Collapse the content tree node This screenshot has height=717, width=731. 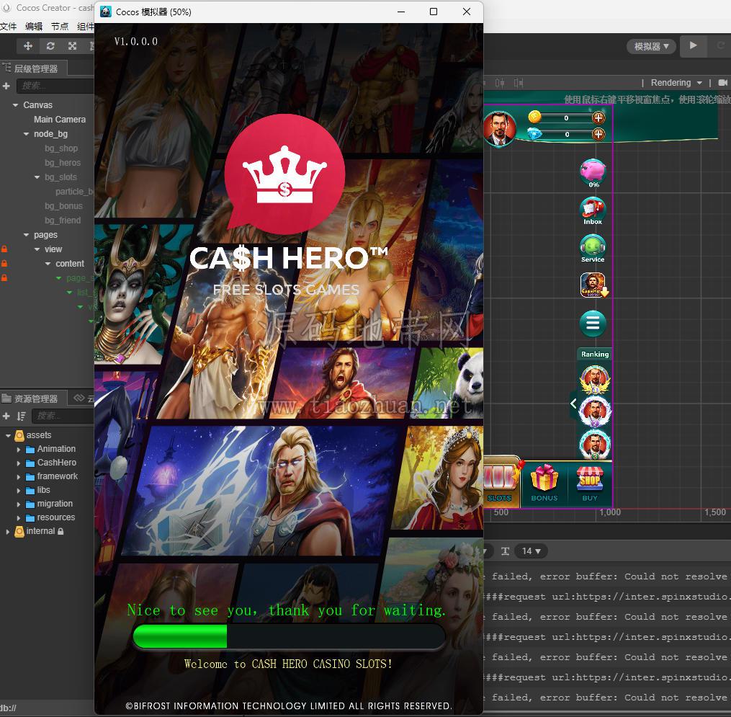point(48,264)
